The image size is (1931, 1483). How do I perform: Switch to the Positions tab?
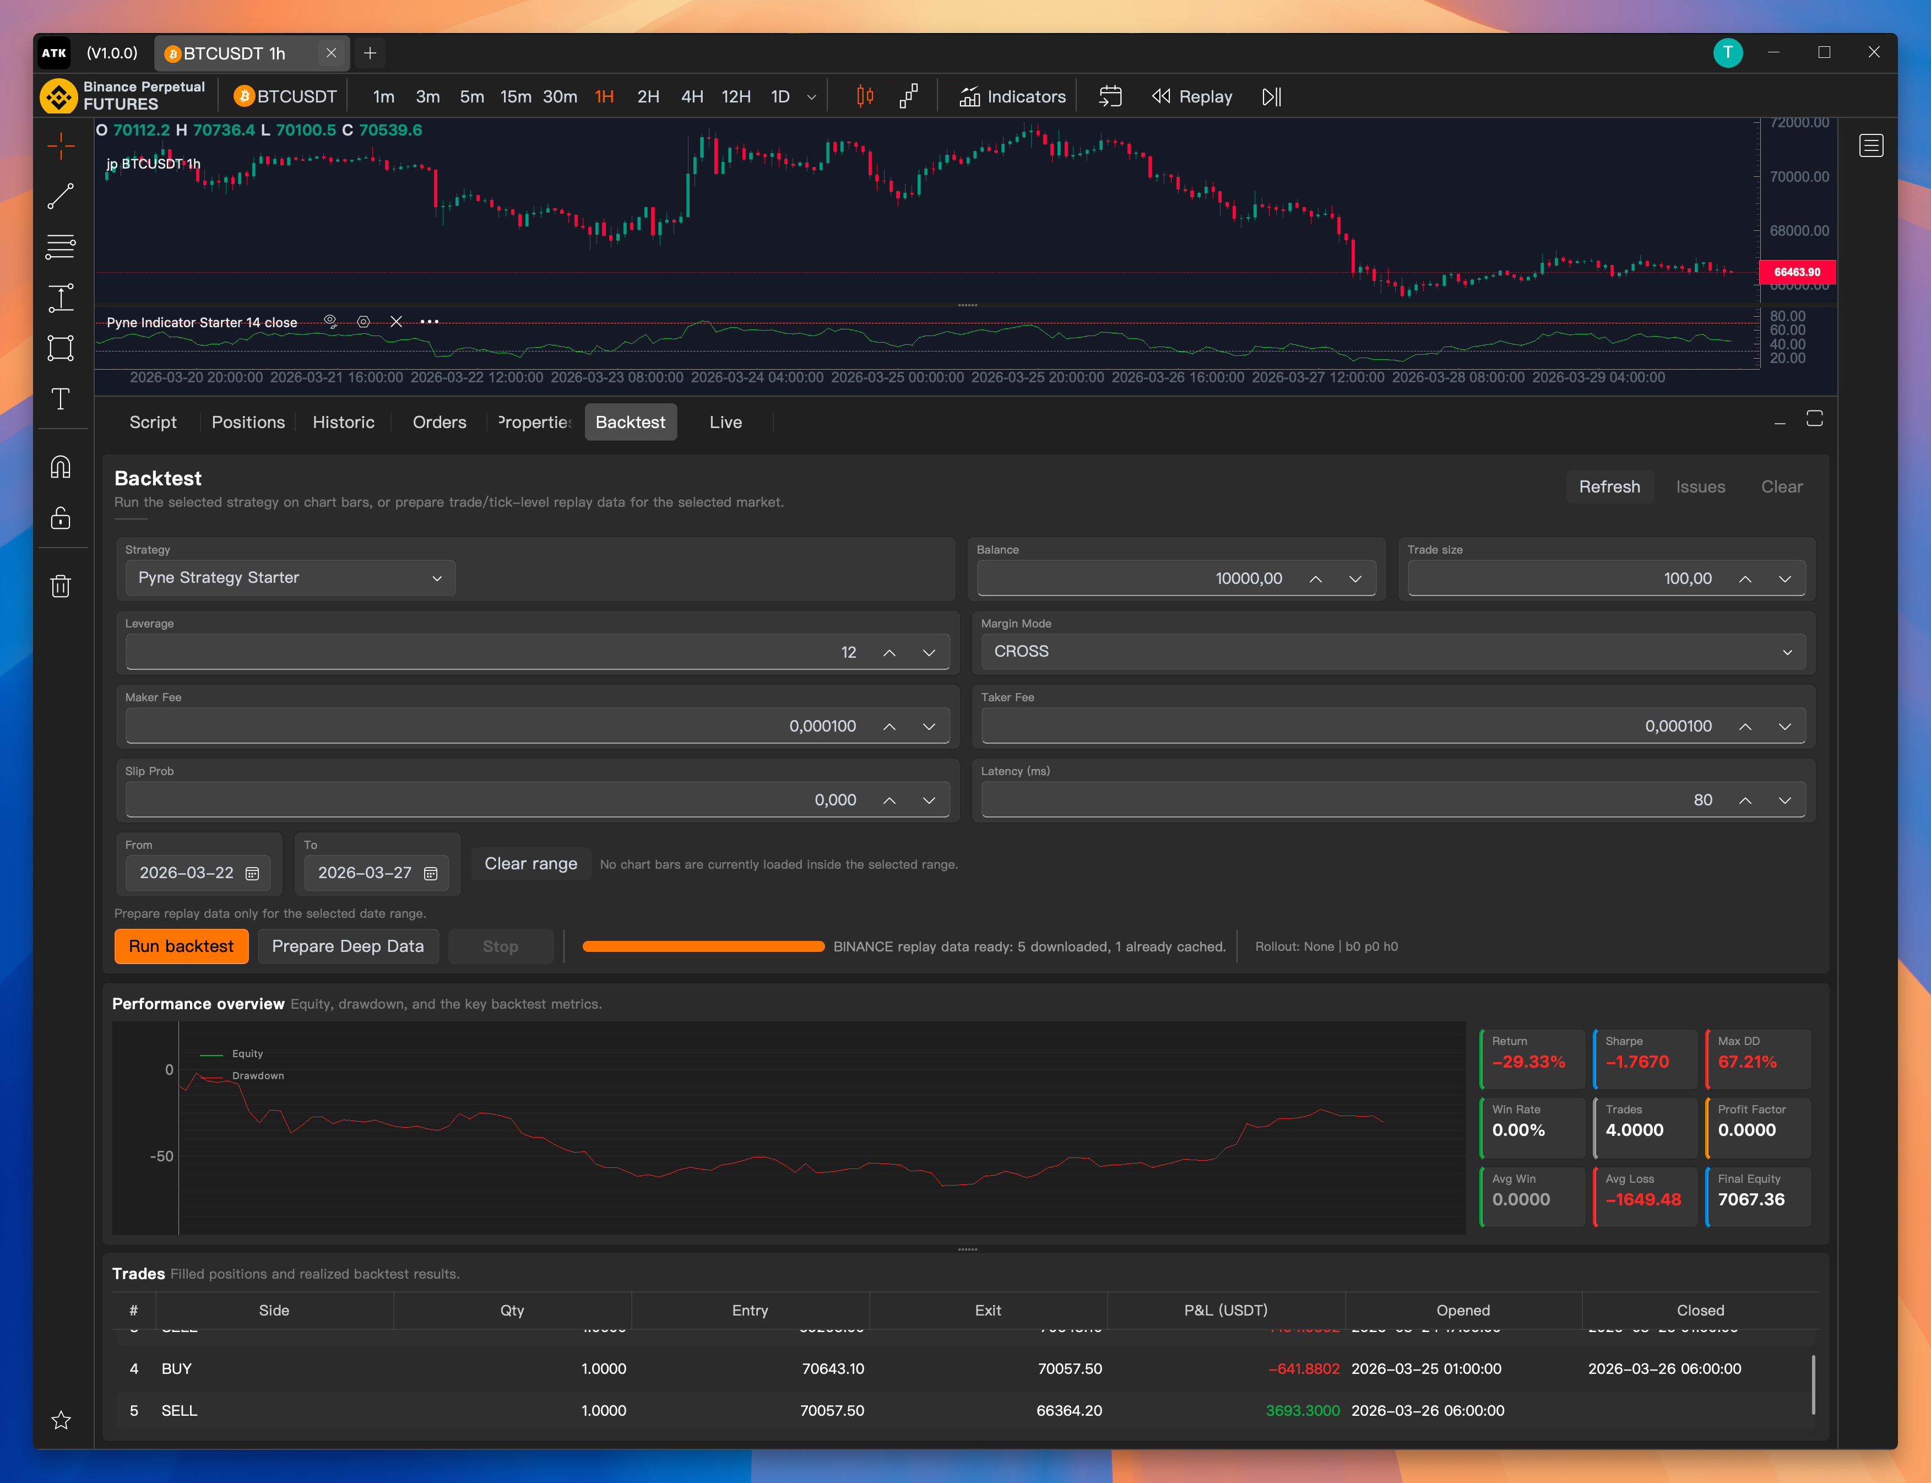tap(248, 423)
